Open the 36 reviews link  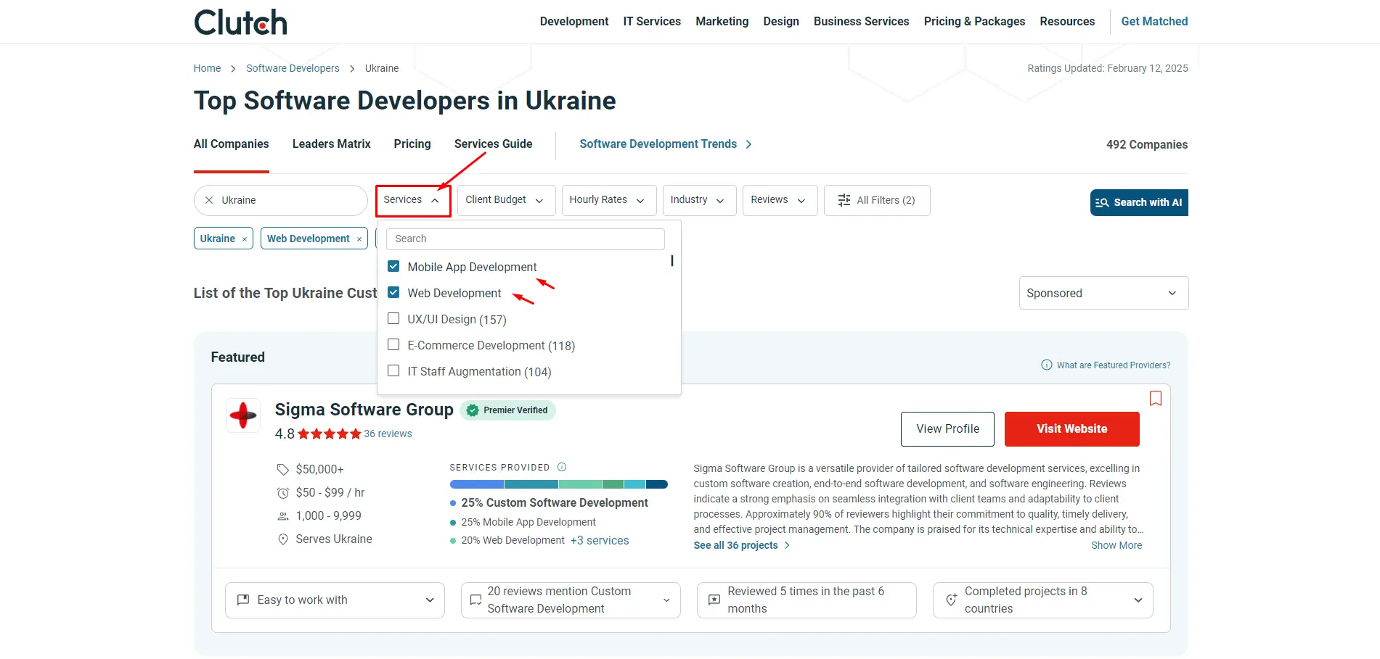(388, 434)
